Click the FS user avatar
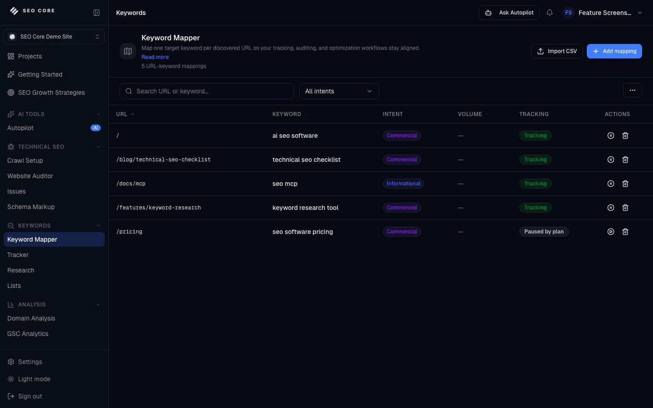 point(569,13)
